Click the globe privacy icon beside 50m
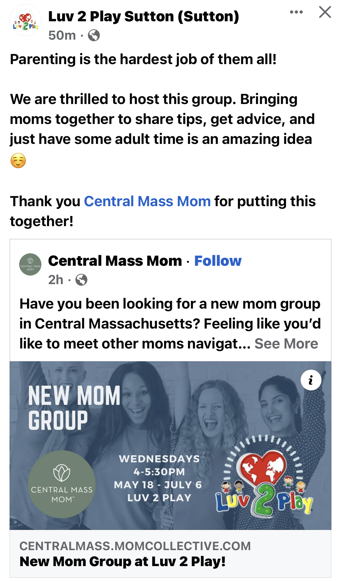 click(94, 35)
